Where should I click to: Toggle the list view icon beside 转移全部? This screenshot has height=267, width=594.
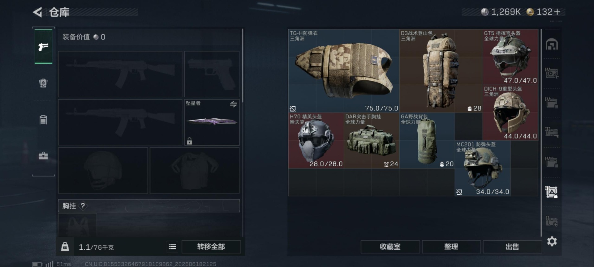pyautogui.click(x=172, y=247)
